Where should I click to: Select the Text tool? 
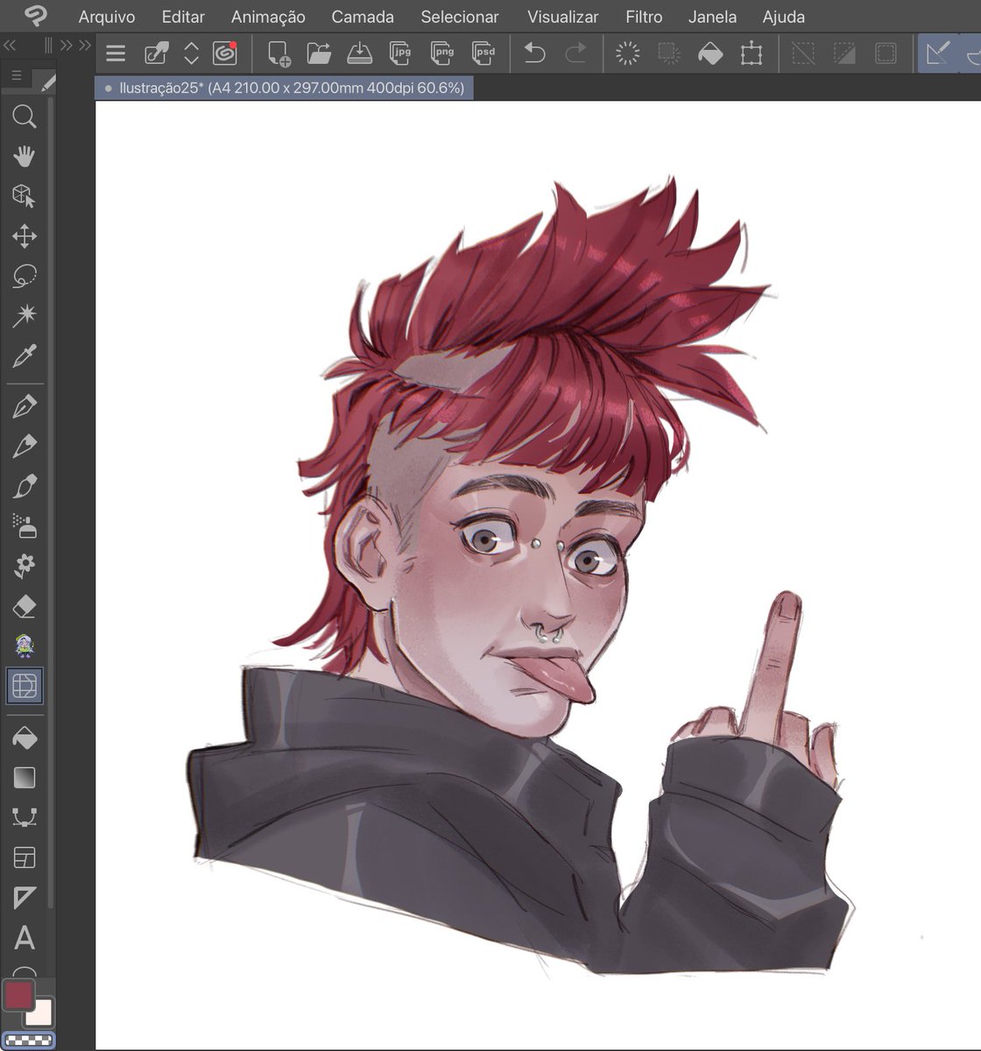(24, 939)
